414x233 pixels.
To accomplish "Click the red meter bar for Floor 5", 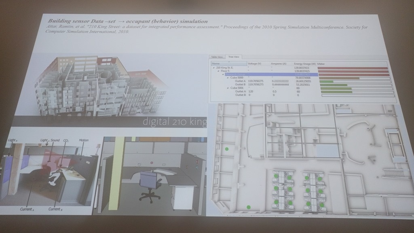I will click(353, 71).
